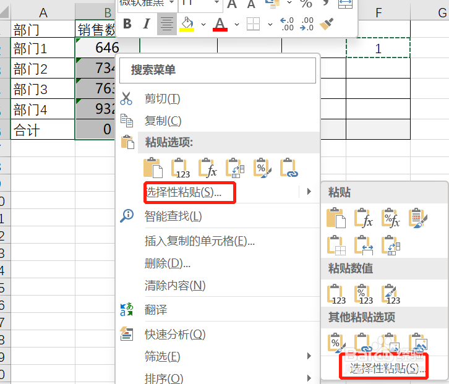
Task: Click column G header
Action: [x=430, y=12]
